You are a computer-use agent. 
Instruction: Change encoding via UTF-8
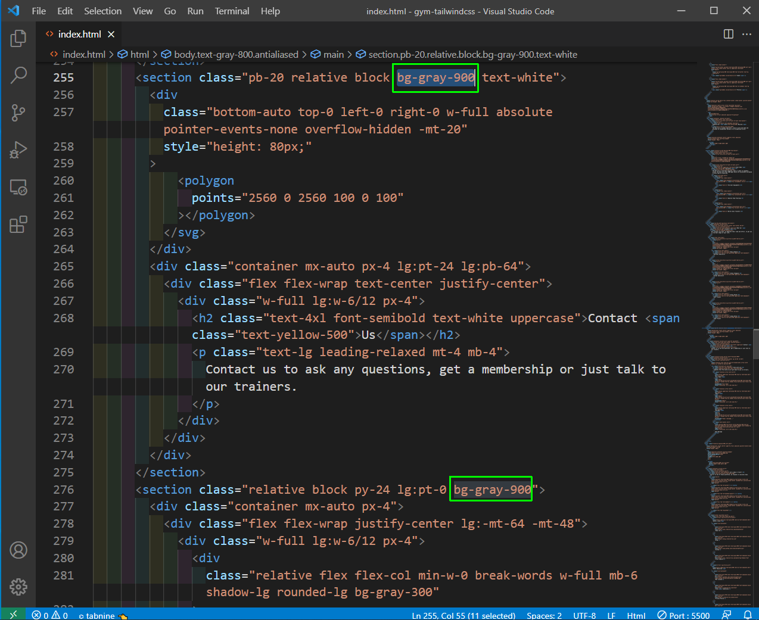[x=584, y=615]
